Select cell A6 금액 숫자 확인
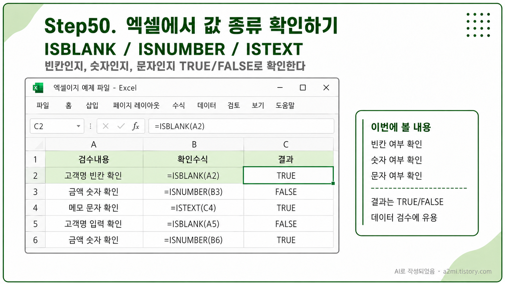The height and width of the screenshot is (284, 505). [x=94, y=240]
